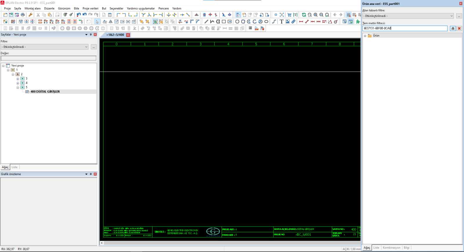The image size is (464, 252).
Task: Select the Polyline drawing tool
Action: (x=212, y=21)
